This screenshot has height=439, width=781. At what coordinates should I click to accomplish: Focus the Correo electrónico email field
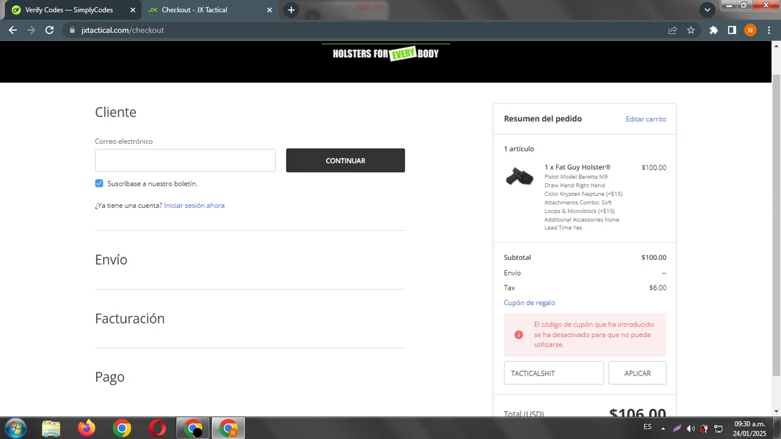click(x=185, y=160)
